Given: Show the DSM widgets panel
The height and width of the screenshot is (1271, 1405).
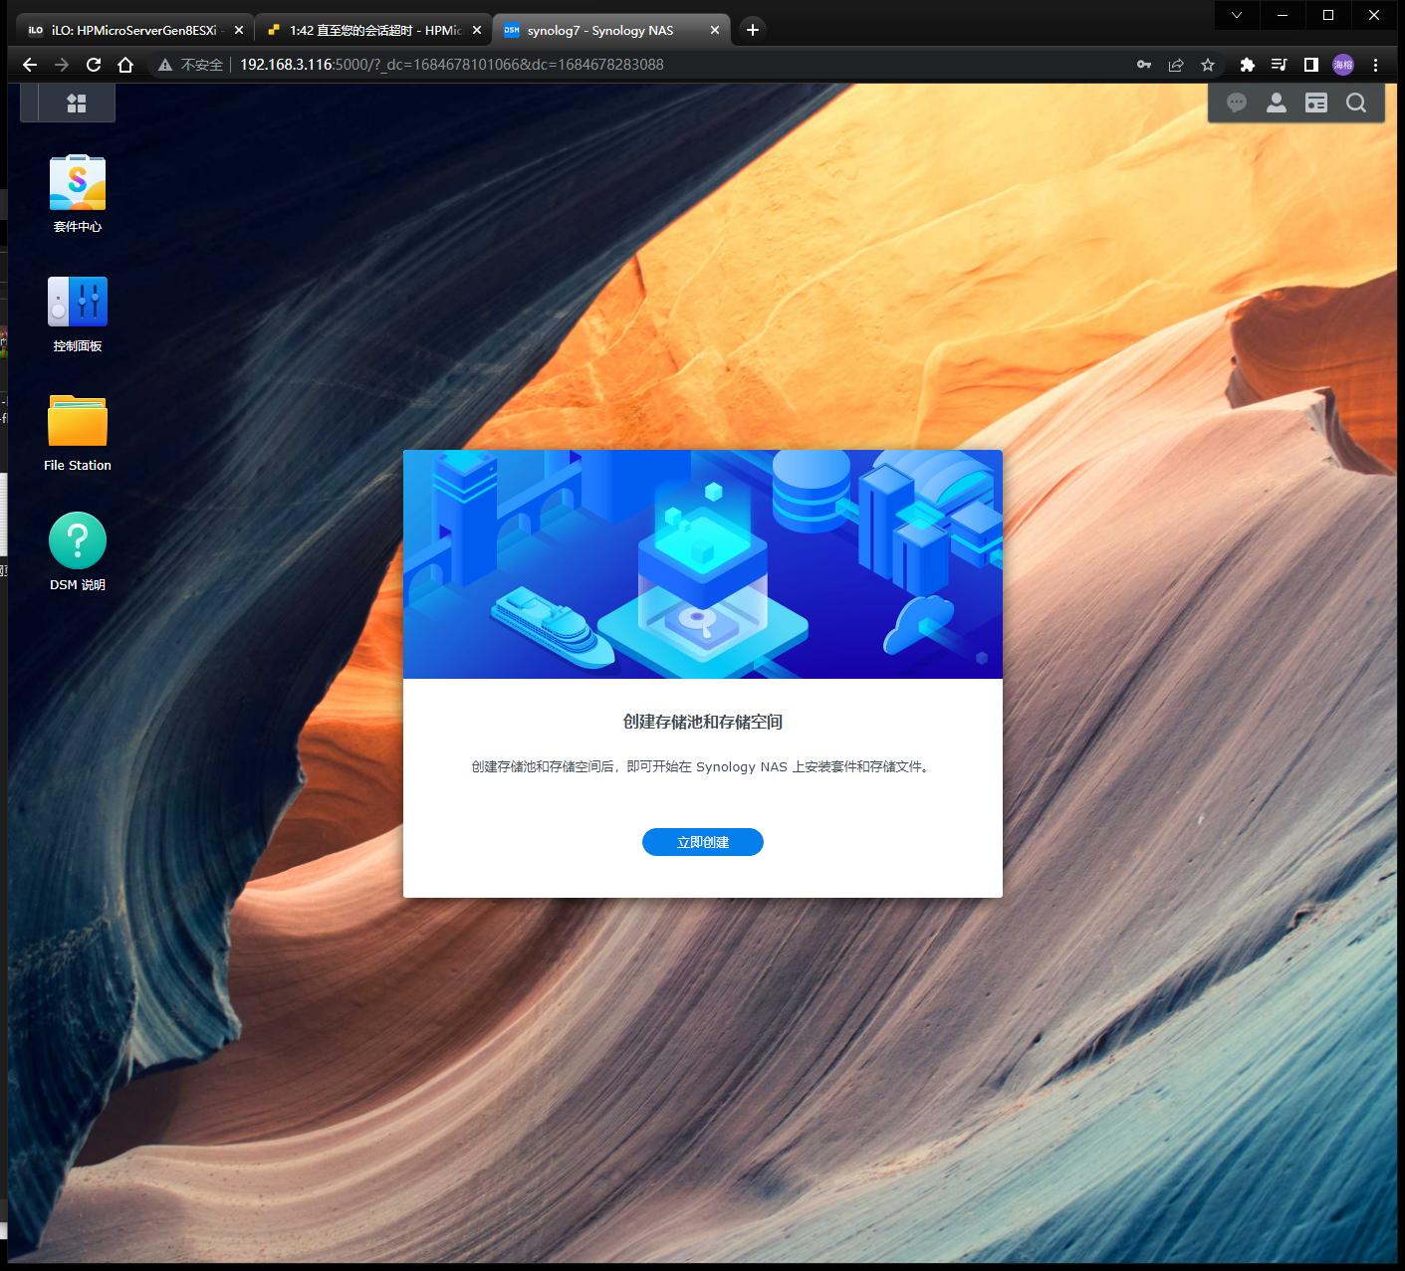Looking at the screenshot, I should coord(1315,103).
